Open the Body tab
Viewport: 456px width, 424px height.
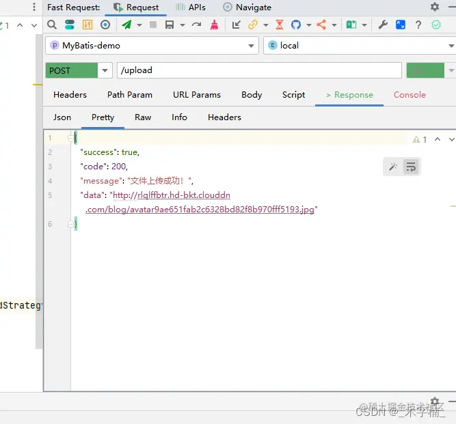click(252, 95)
